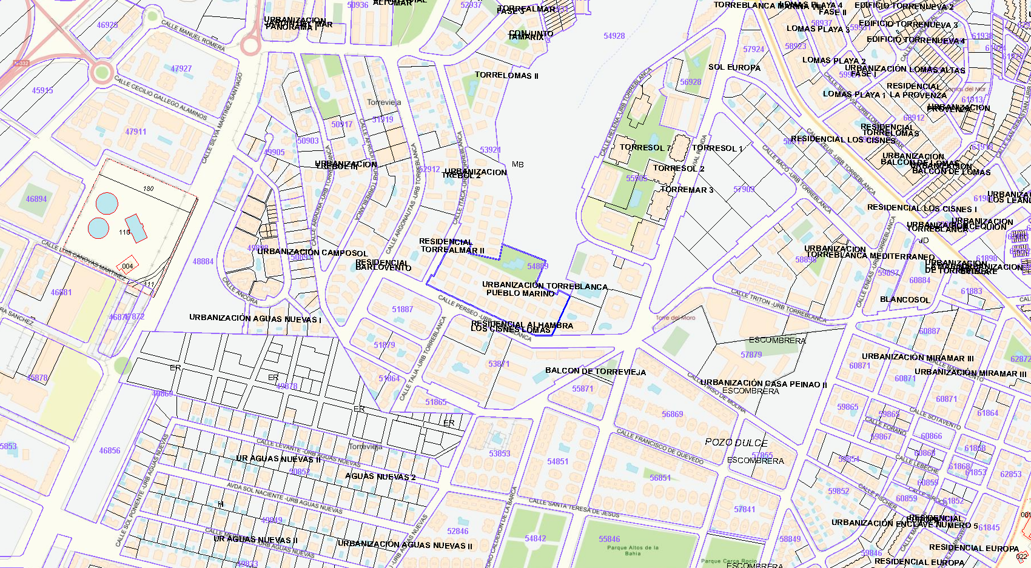
Task: Select cadastral block number 47927
Action: [181, 68]
